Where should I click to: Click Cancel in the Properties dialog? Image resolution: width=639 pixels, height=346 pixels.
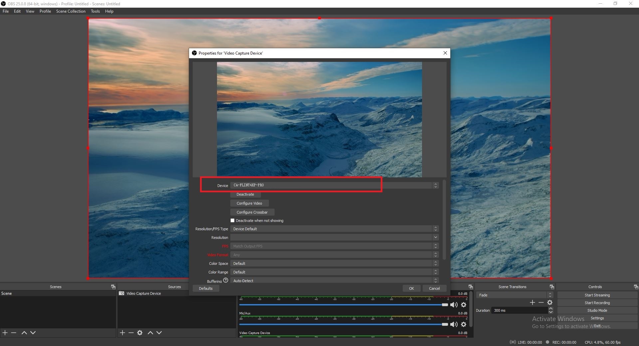pyautogui.click(x=434, y=288)
